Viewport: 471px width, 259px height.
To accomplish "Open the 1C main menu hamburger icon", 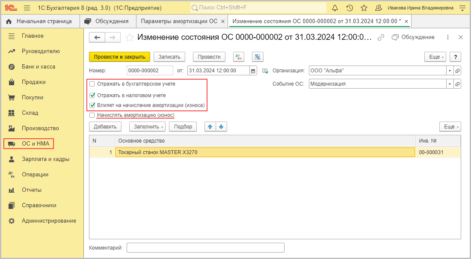I will [x=27, y=8].
